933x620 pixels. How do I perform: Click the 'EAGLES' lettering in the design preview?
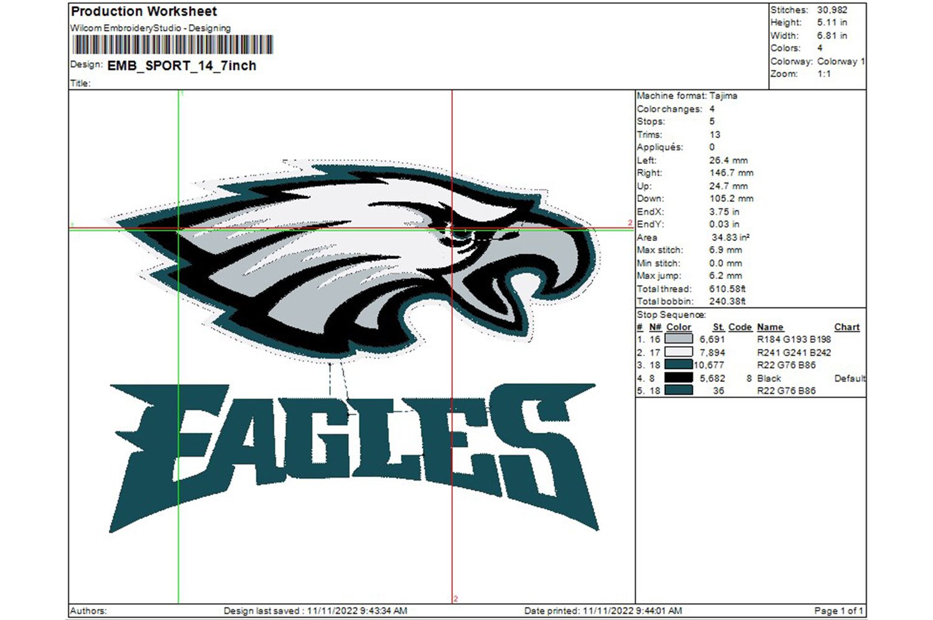pos(353,458)
